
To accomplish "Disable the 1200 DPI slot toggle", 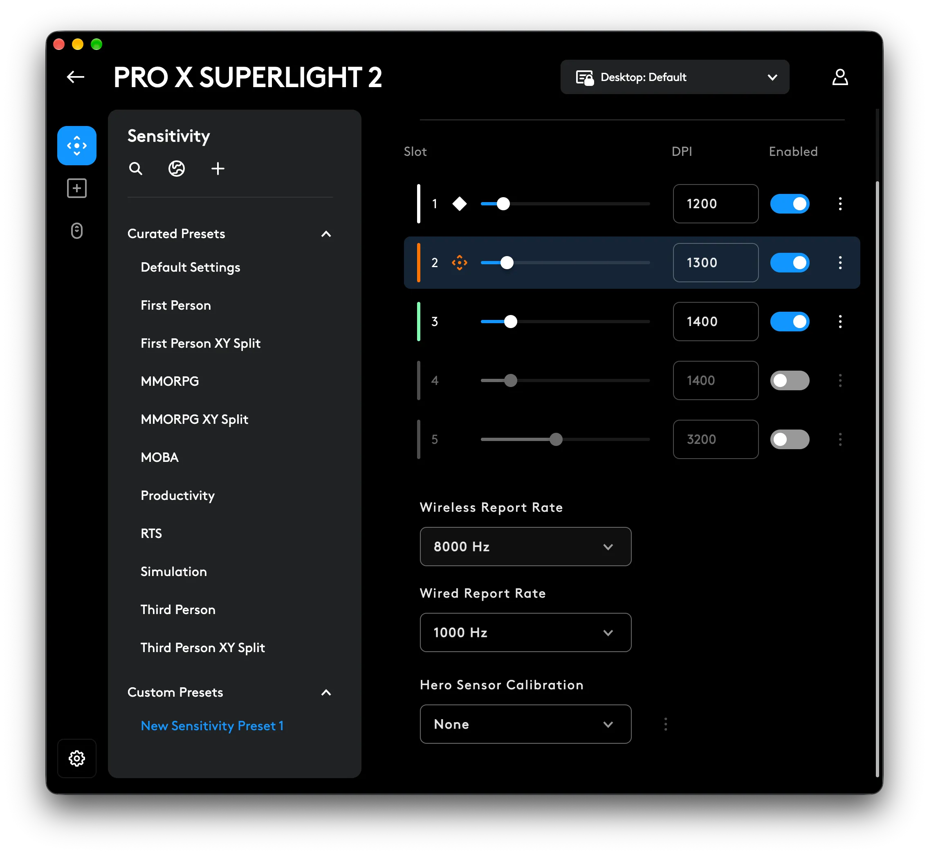I will point(789,204).
